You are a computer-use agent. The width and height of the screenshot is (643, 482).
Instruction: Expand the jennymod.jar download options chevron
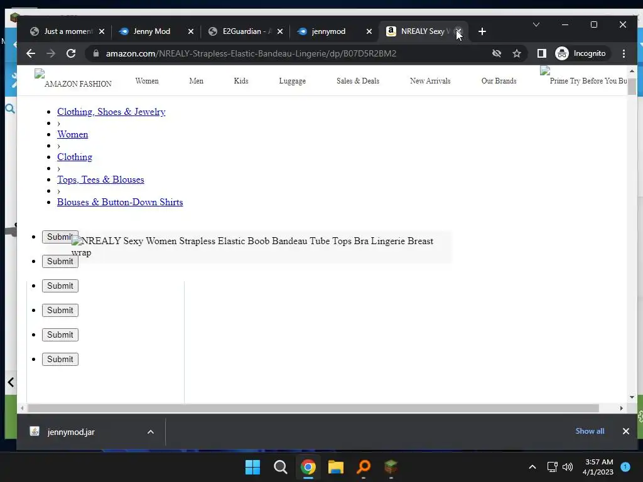151,432
